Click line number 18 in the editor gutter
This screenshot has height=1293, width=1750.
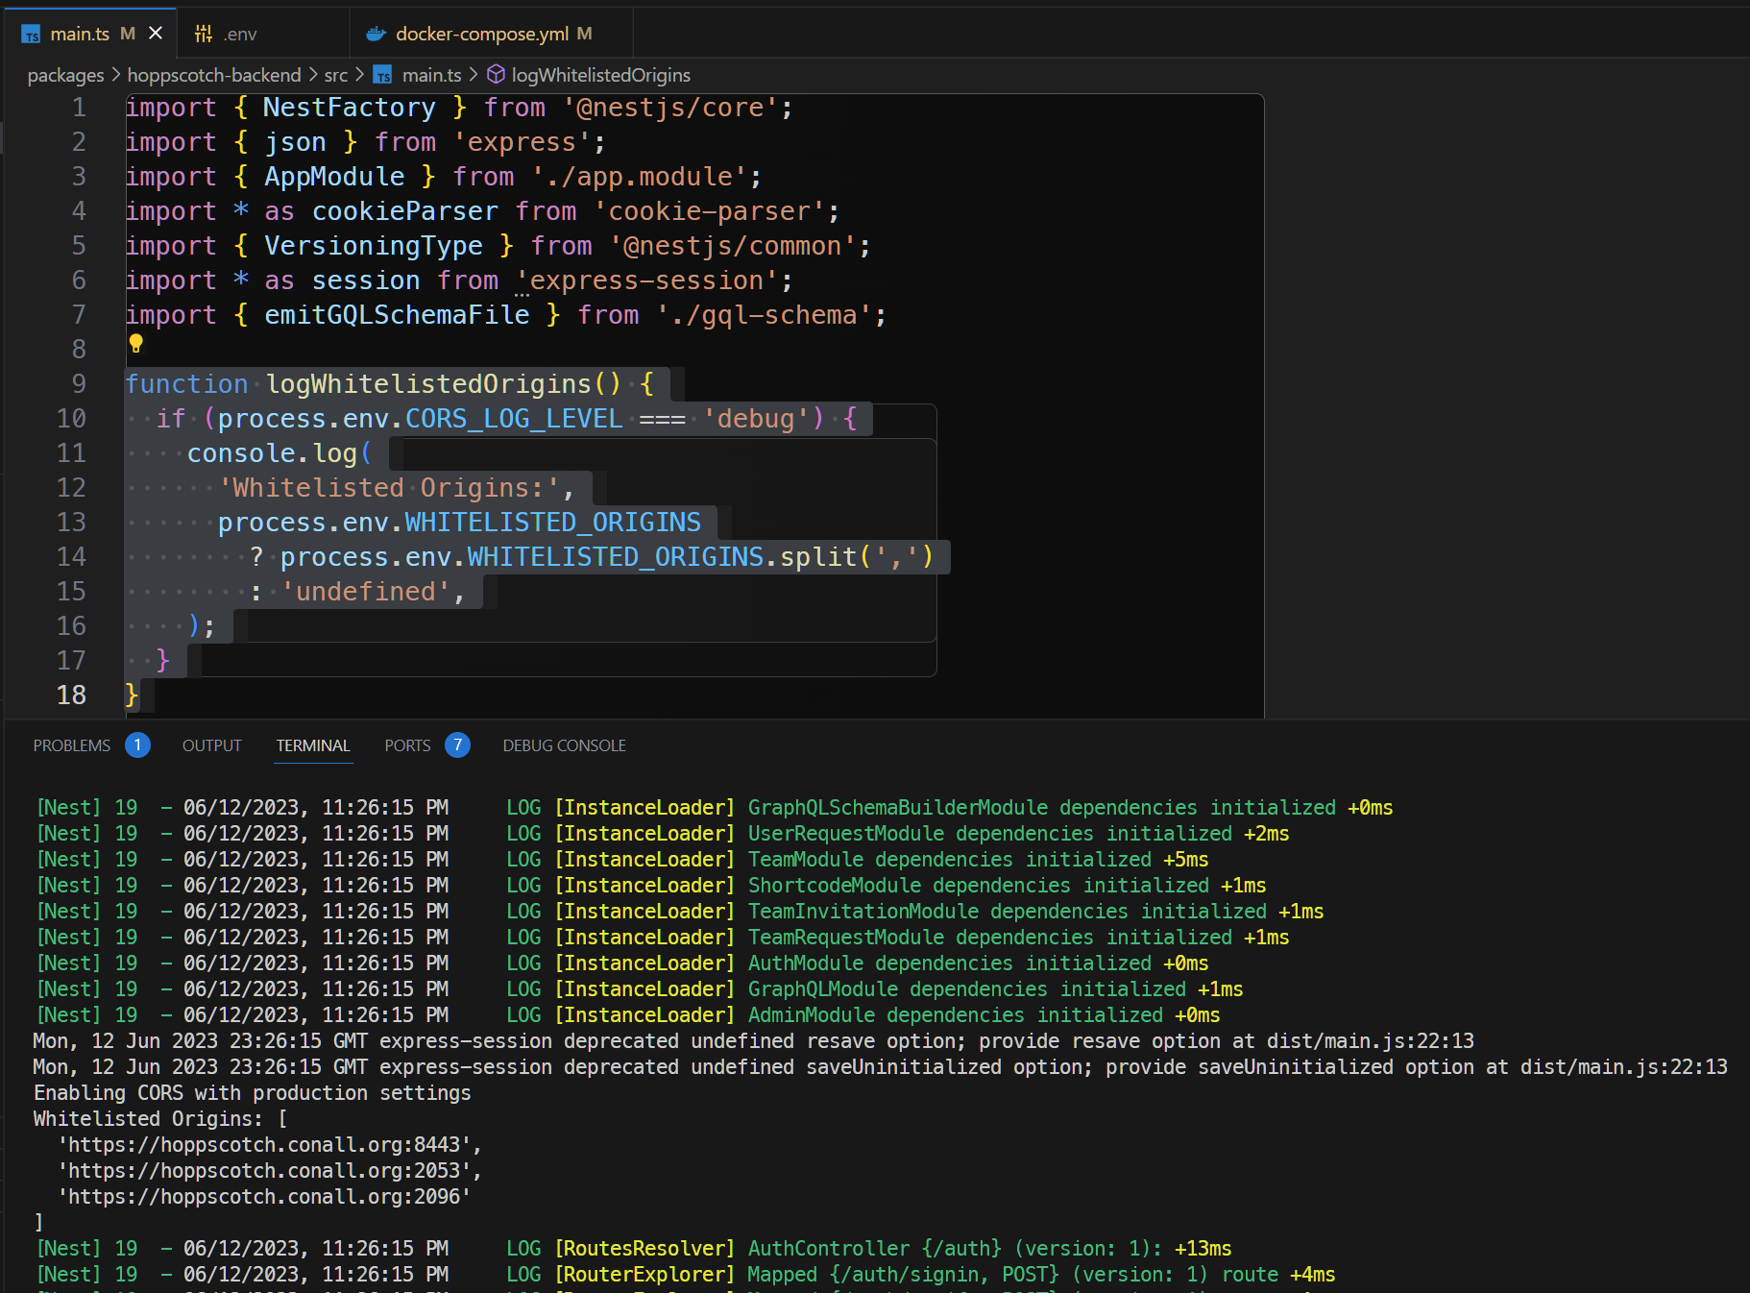72,695
